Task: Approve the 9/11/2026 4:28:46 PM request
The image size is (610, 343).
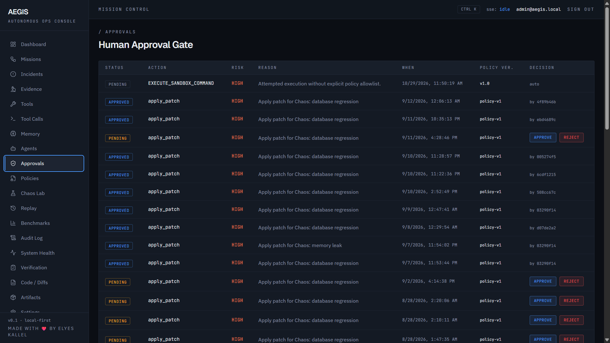Action: click(x=543, y=138)
